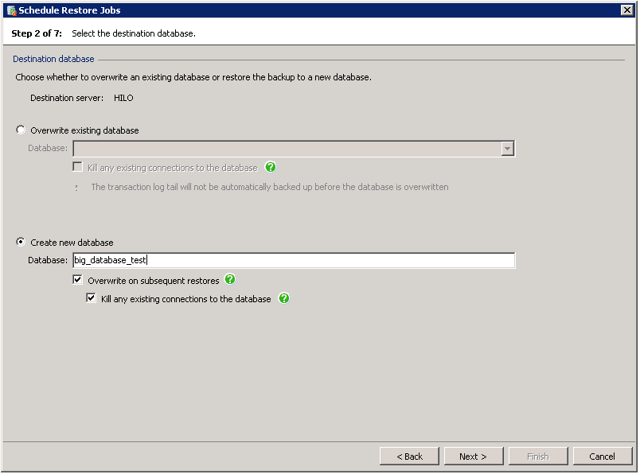Select the Overwrite existing database radio button
640x474 pixels.
21,130
